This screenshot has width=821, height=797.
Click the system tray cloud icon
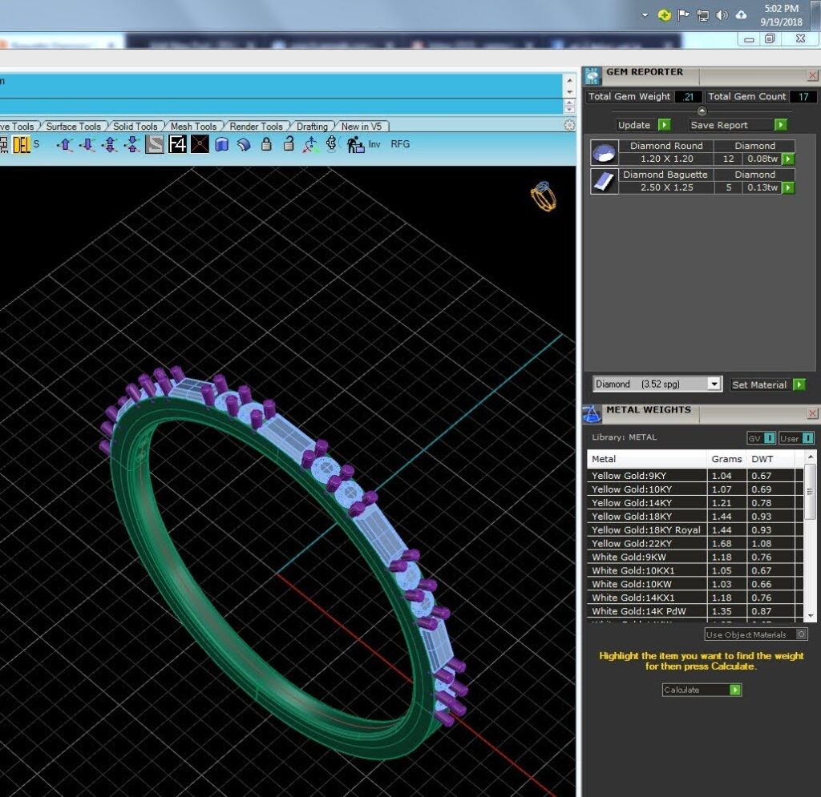point(742,15)
